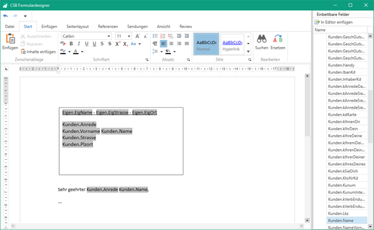374x230 pixels.
Task: Insert a multilevel list
Action: coord(170,36)
